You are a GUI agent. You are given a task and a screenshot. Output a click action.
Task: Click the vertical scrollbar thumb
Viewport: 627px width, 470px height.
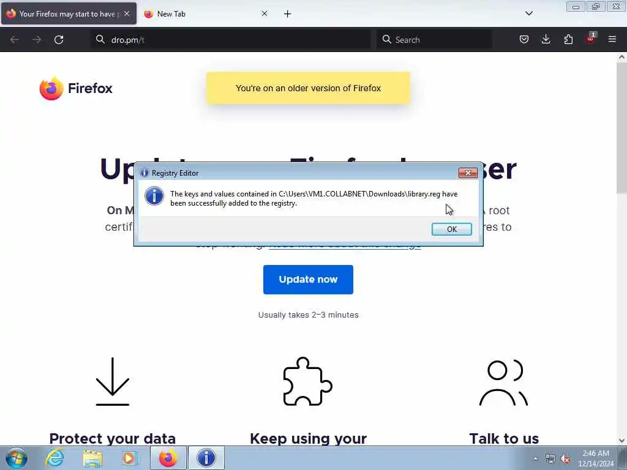coord(621,128)
